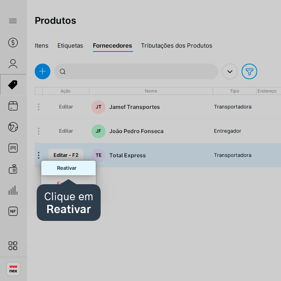Click the Produtos page title

[55, 20]
